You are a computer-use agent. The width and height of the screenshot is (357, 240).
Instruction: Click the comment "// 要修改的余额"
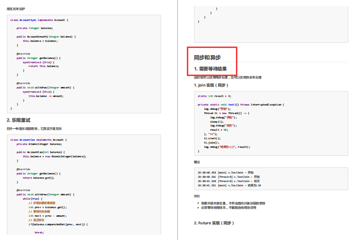39,211
